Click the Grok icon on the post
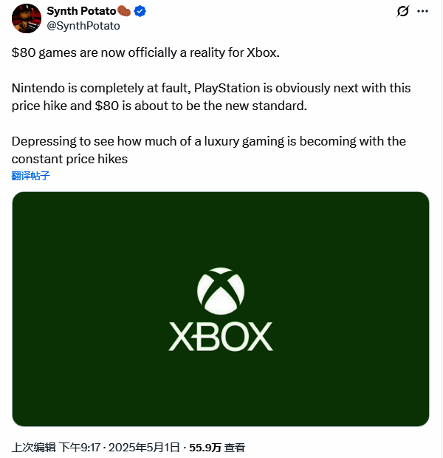443x458 pixels. (x=403, y=12)
